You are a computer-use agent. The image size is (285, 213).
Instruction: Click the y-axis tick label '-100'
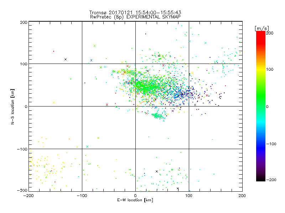pyautogui.click(x=22, y=149)
